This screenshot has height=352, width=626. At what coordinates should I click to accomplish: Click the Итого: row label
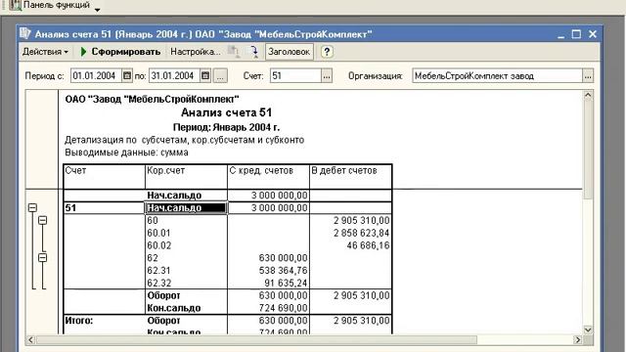79,320
